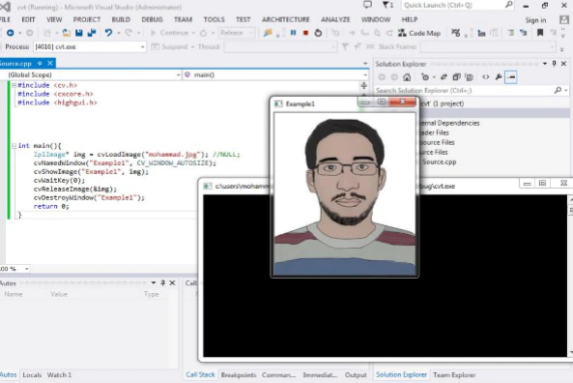Image resolution: width=573 pixels, height=383 pixels.
Task: Click the Save All toolbar icon
Action: [x=92, y=33]
